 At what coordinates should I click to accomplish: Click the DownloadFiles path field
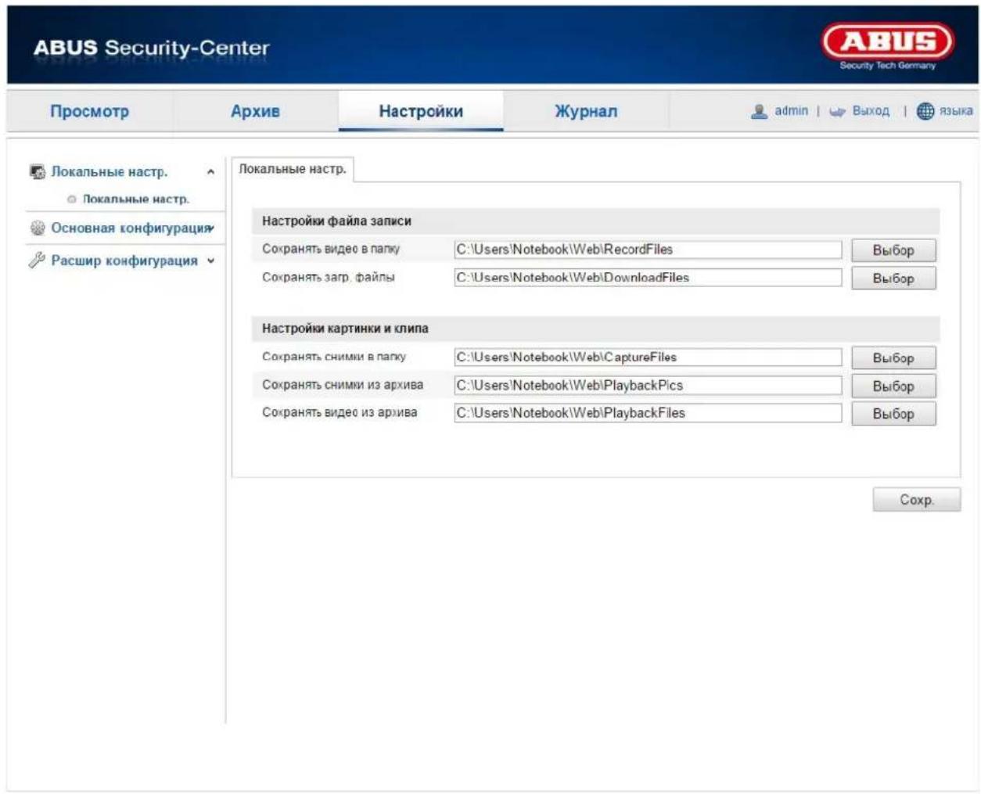coord(648,278)
